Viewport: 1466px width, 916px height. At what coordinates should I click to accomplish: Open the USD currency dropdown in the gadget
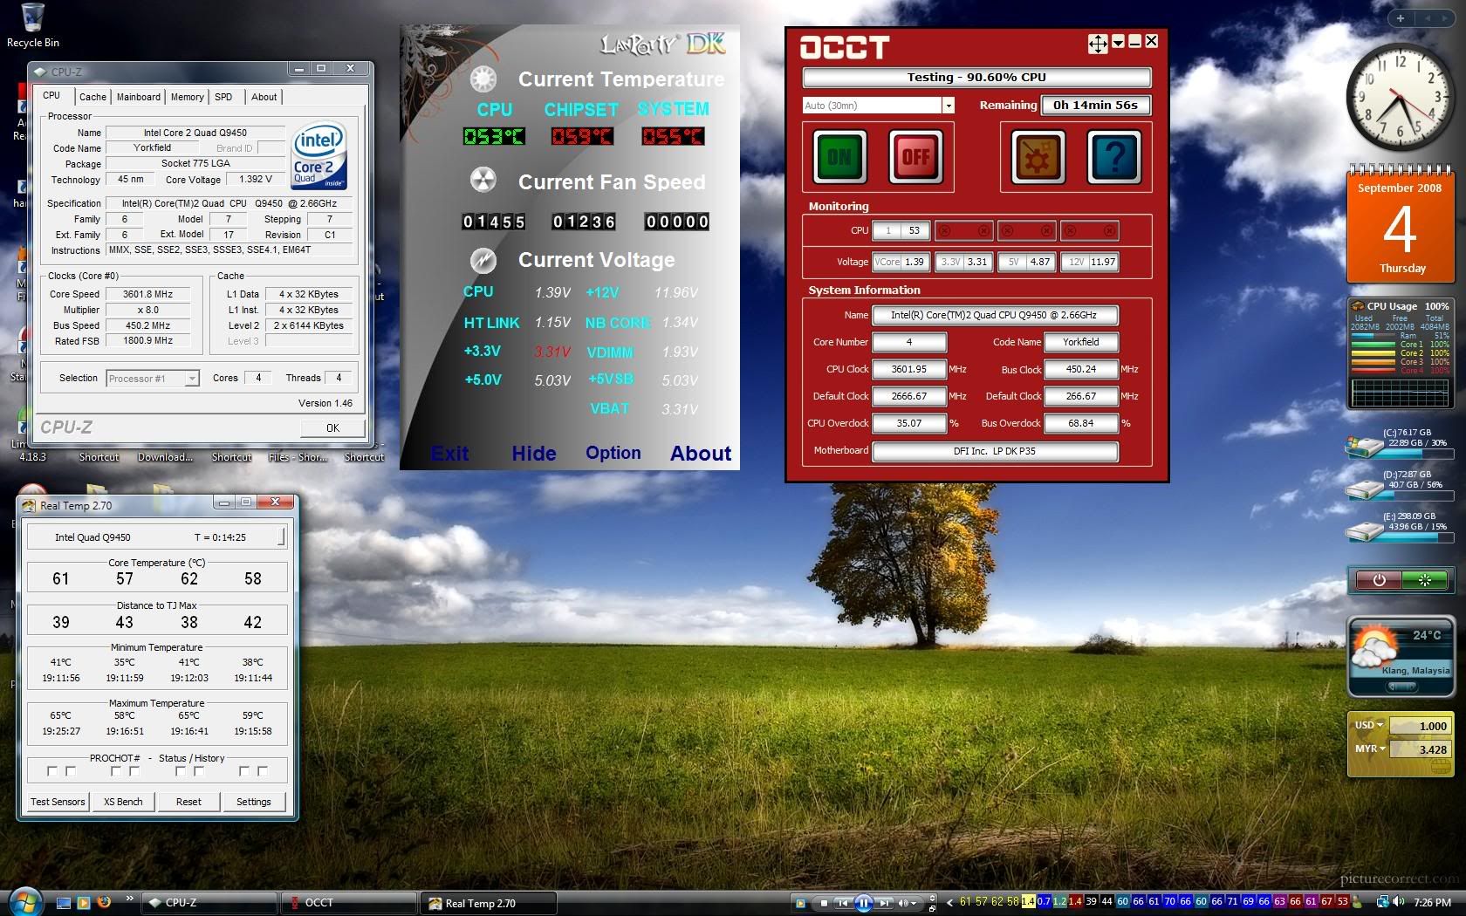click(1369, 725)
